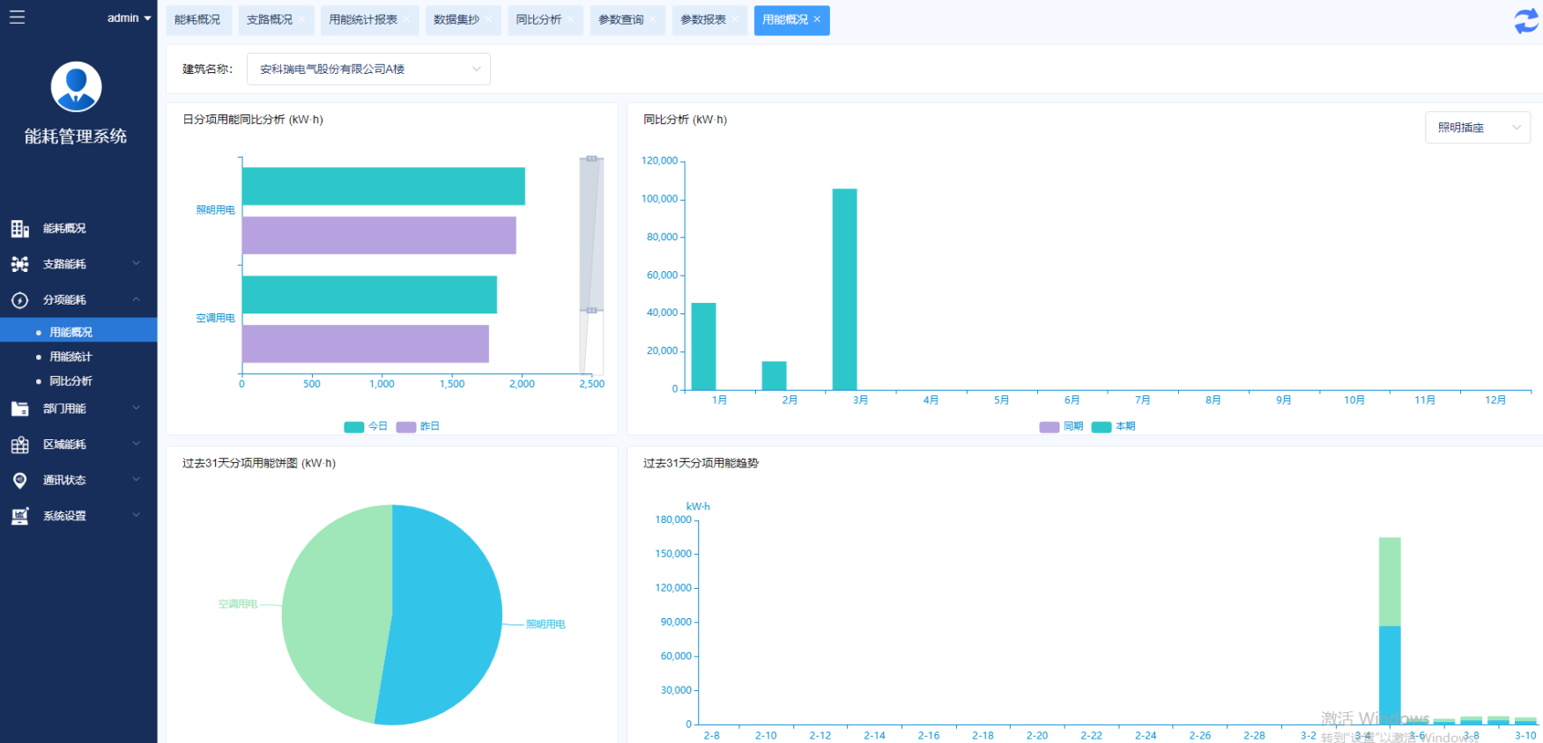
Task: Expand the 支路能耗 menu arrow
Action: 136,263
